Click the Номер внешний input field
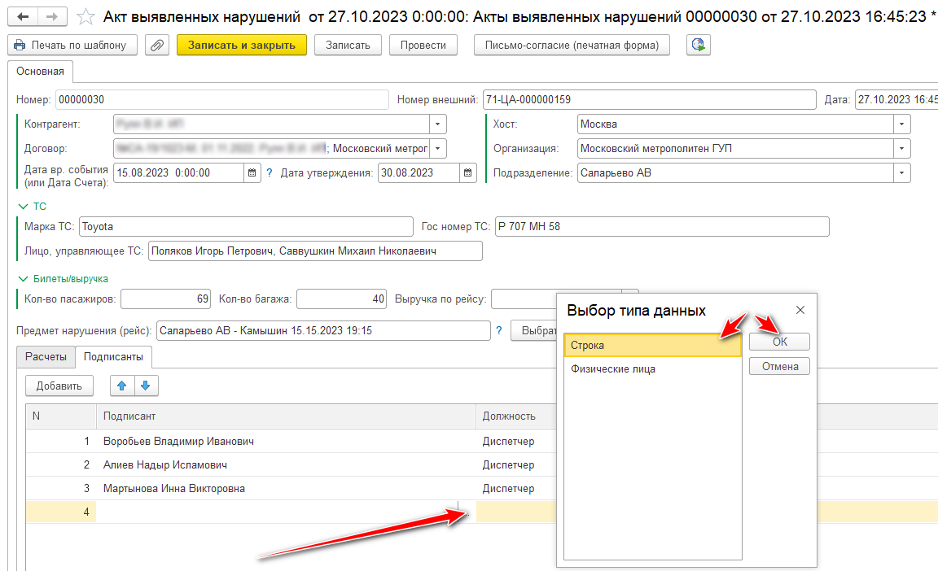This screenshot has width=938, height=571. pyautogui.click(x=648, y=100)
